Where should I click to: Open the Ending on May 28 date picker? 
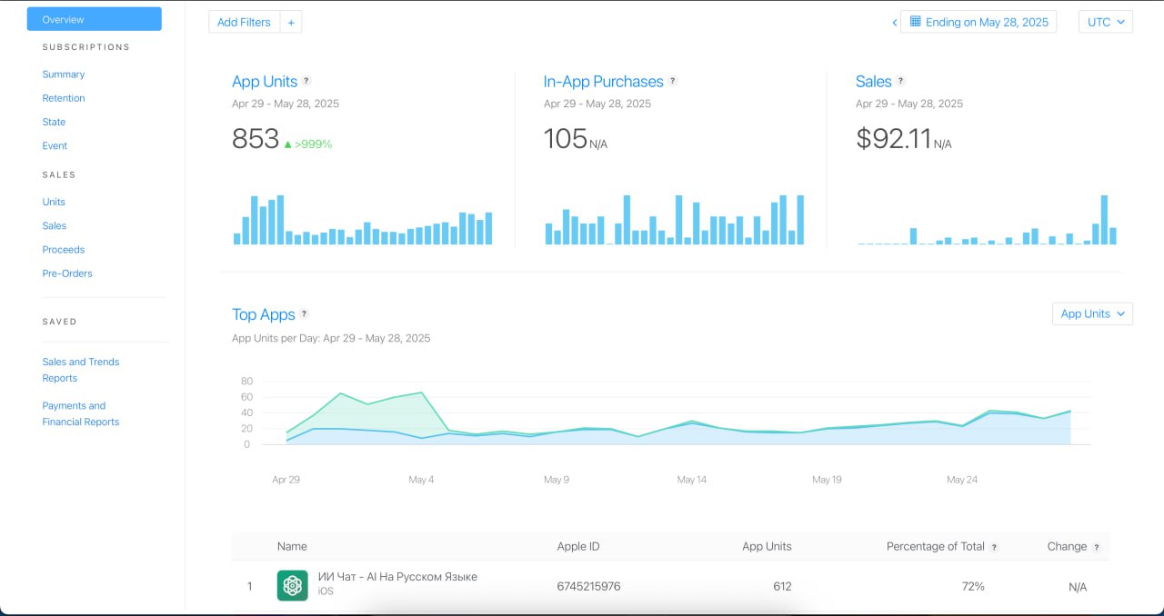978,22
